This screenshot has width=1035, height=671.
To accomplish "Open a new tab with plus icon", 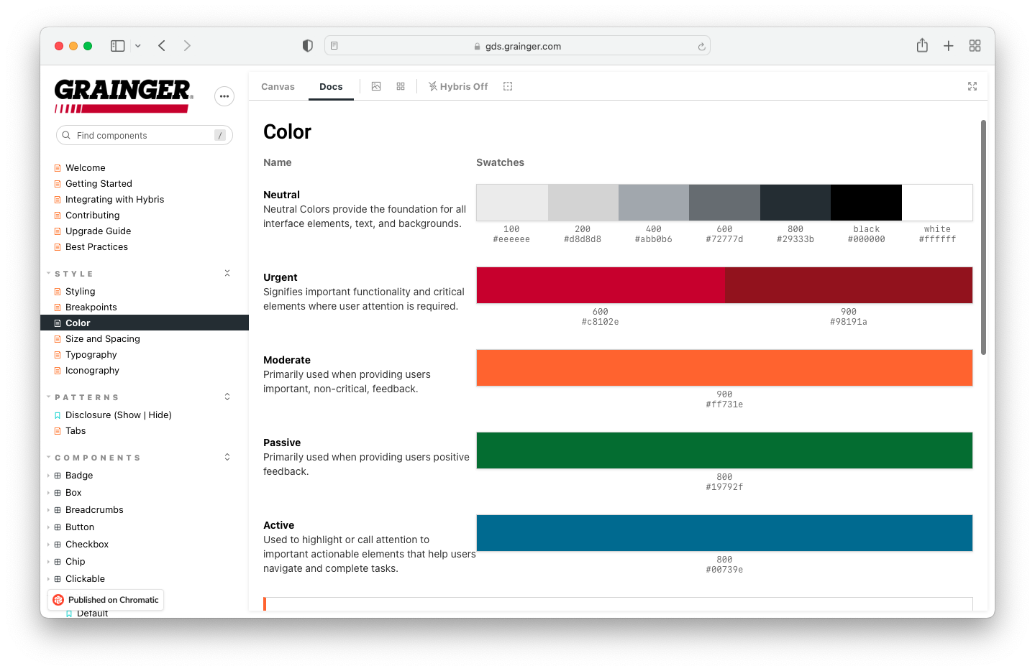I will [x=949, y=46].
